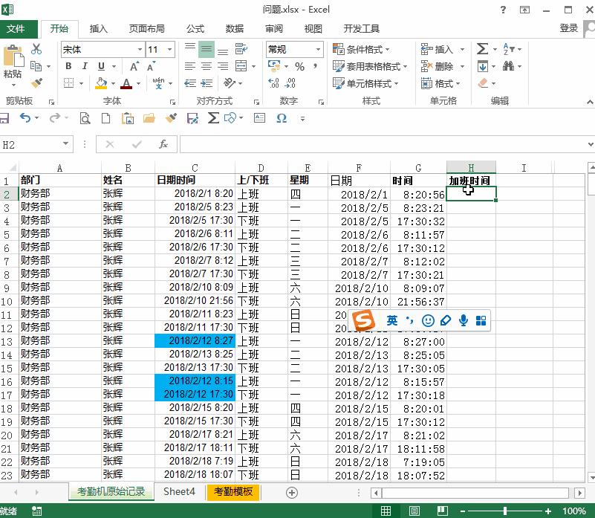The height and width of the screenshot is (518, 595).
Task: Click the 登录 sign-in link
Action: pyautogui.click(x=568, y=28)
